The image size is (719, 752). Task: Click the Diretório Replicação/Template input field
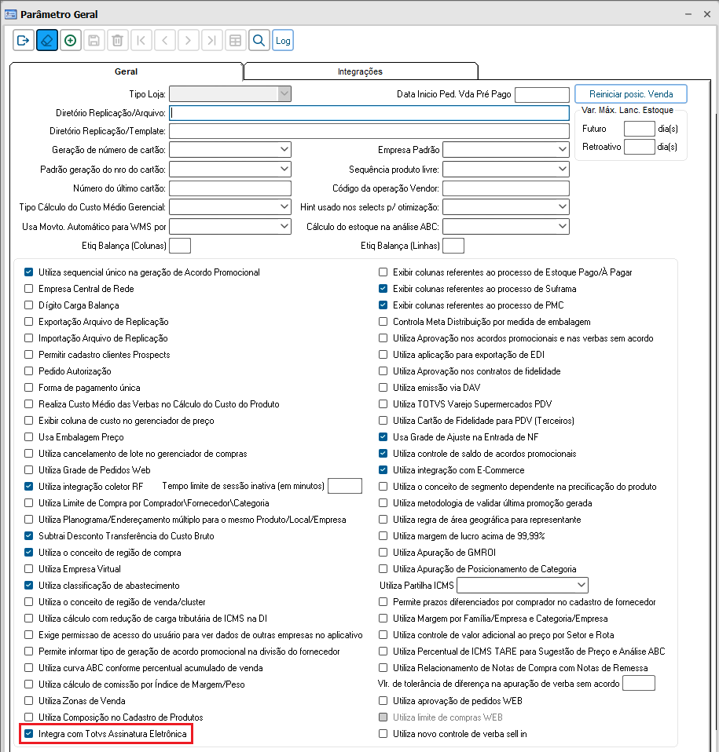pyautogui.click(x=369, y=131)
